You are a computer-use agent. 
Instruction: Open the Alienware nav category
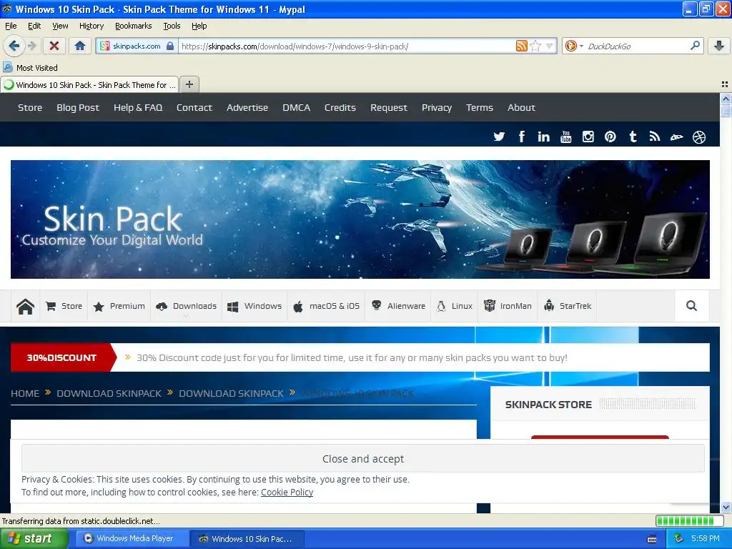pos(398,306)
